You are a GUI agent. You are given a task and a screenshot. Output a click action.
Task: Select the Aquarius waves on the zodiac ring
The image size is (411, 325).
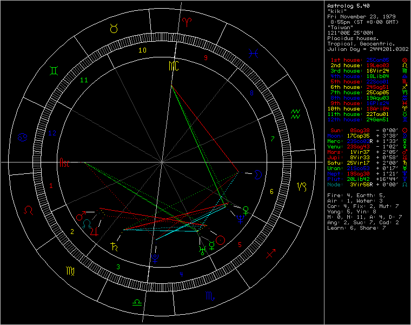coord(295,114)
